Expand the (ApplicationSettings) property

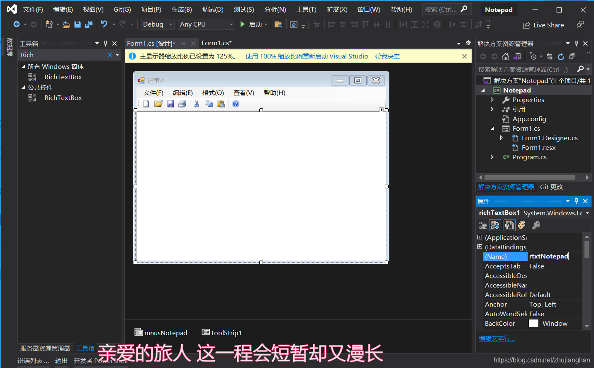pos(480,237)
